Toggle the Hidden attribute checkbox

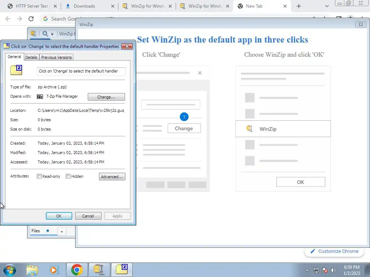(x=68, y=176)
